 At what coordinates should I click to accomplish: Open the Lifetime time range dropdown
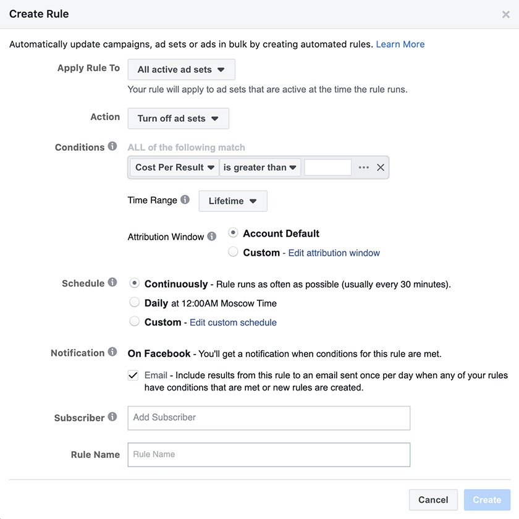[x=232, y=201]
